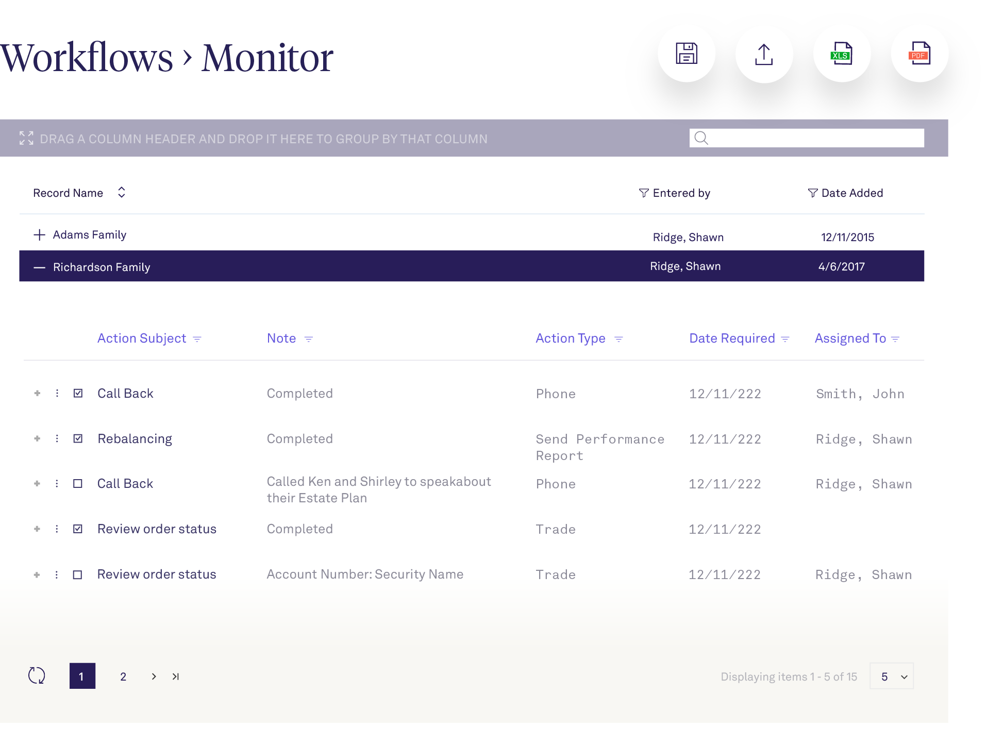Click the last-page pagination arrow
The height and width of the screenshot is (746, 987).
click(175, 676)
